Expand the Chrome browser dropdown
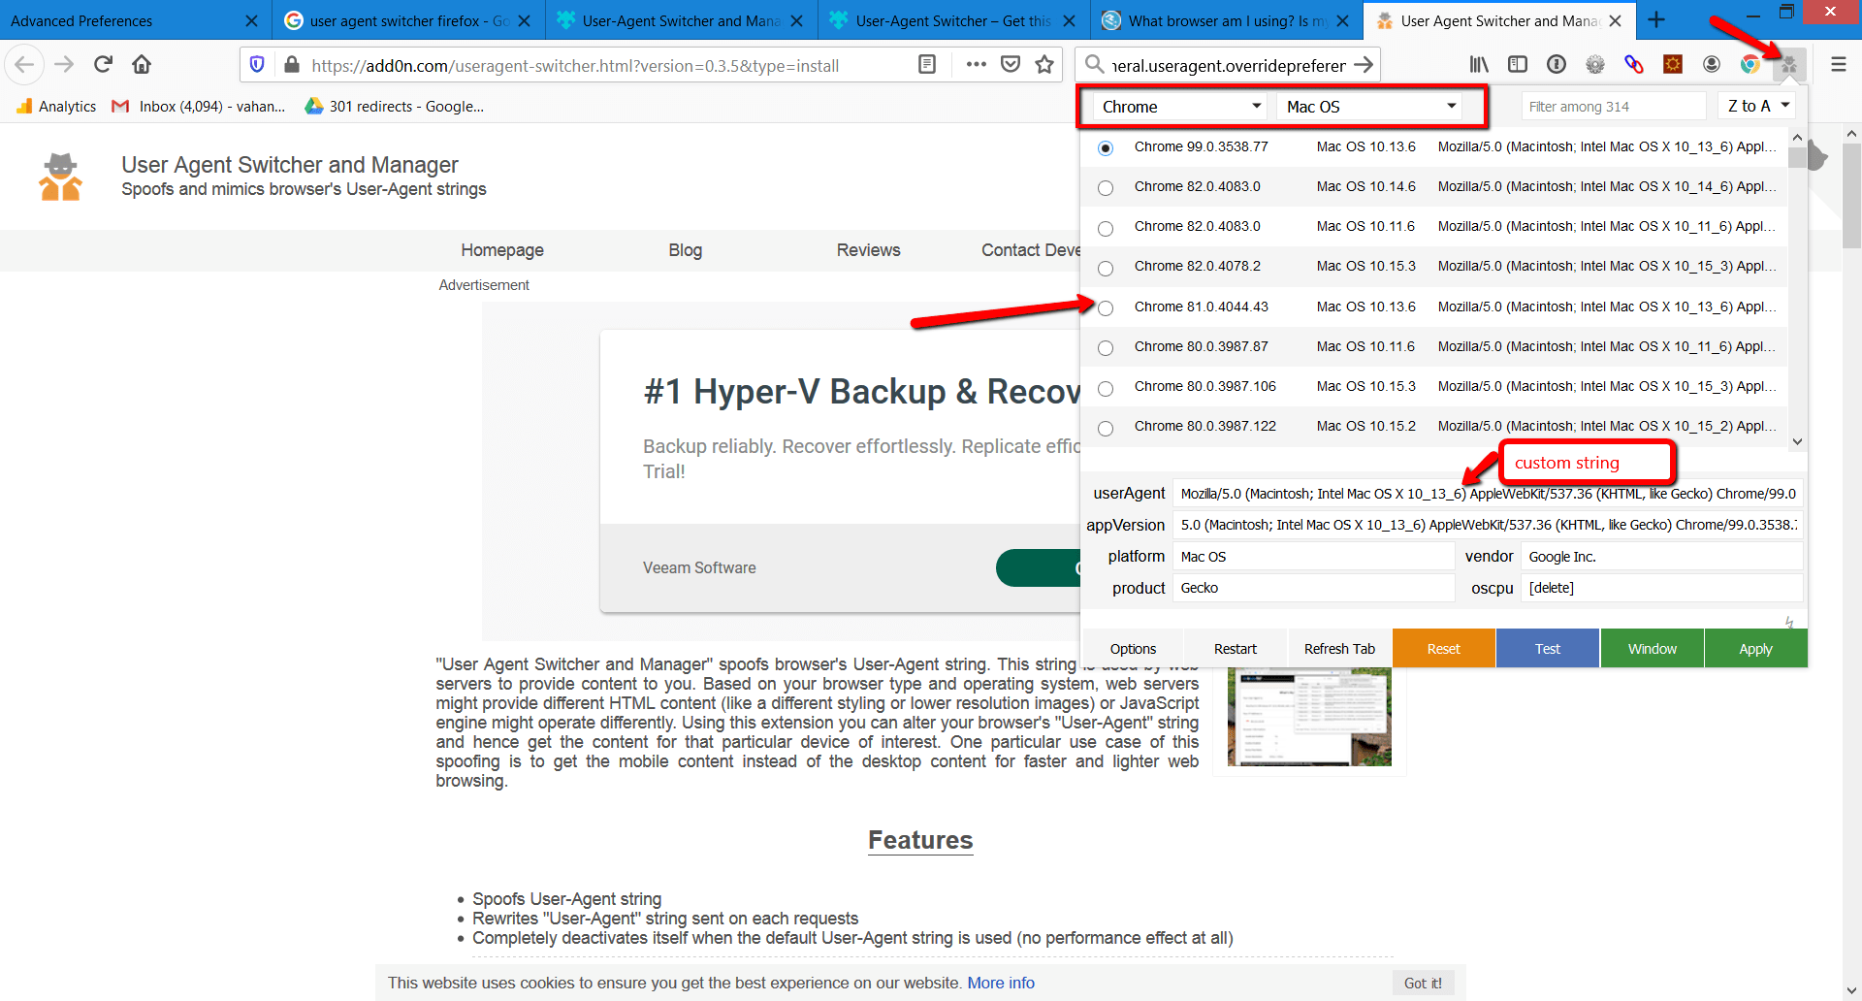Image resolution: width=1862 pixels, height=1001 pixels. (x=1180, y=107)
